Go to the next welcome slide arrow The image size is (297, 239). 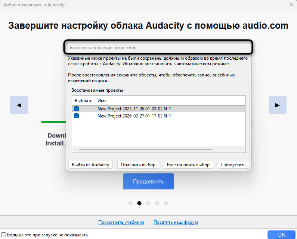(278, 105)
